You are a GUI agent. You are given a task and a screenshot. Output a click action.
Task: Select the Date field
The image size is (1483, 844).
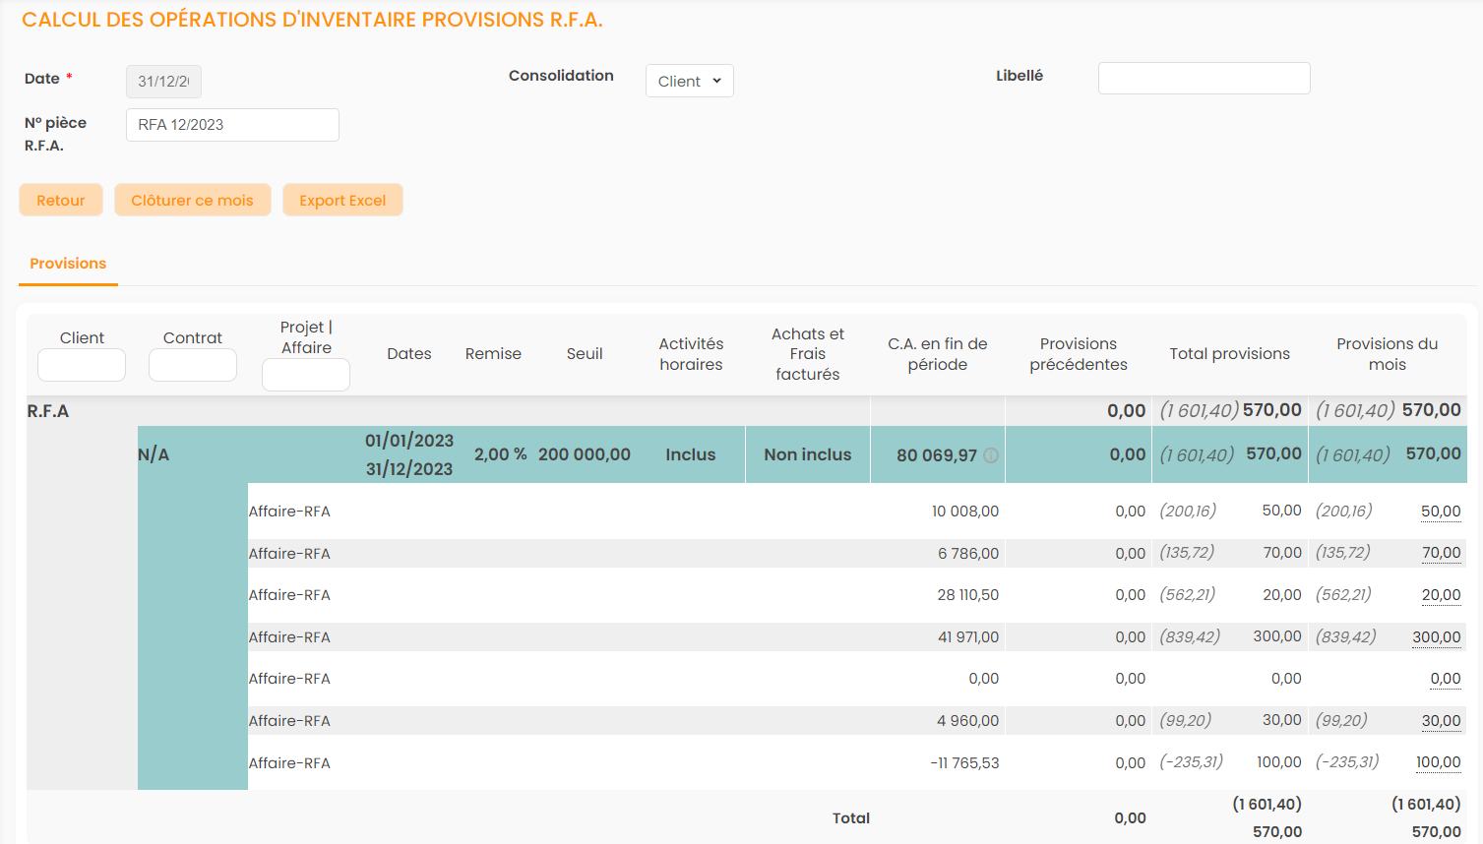click(163, 82)
